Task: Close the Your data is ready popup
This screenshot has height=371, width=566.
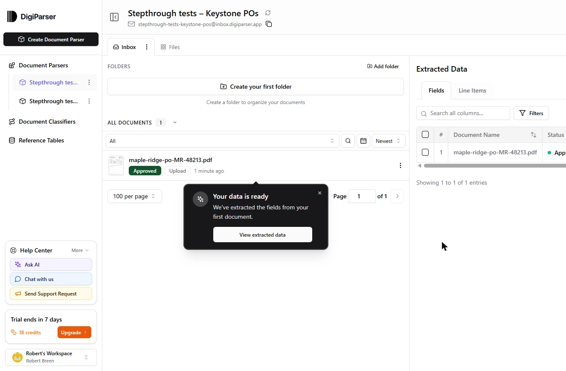Action: coord(320,193)
